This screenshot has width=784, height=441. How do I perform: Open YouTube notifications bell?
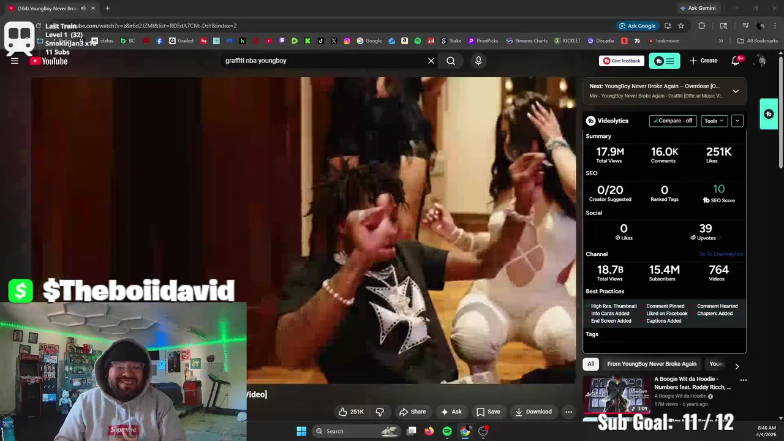pyautogui.click(x=737, y=61)
